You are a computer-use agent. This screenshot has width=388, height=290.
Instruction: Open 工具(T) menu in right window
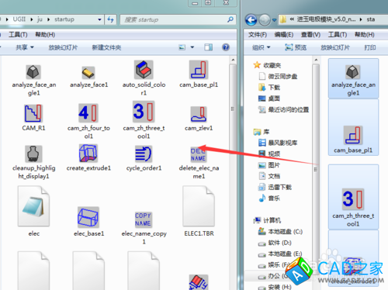click(338, 35)
